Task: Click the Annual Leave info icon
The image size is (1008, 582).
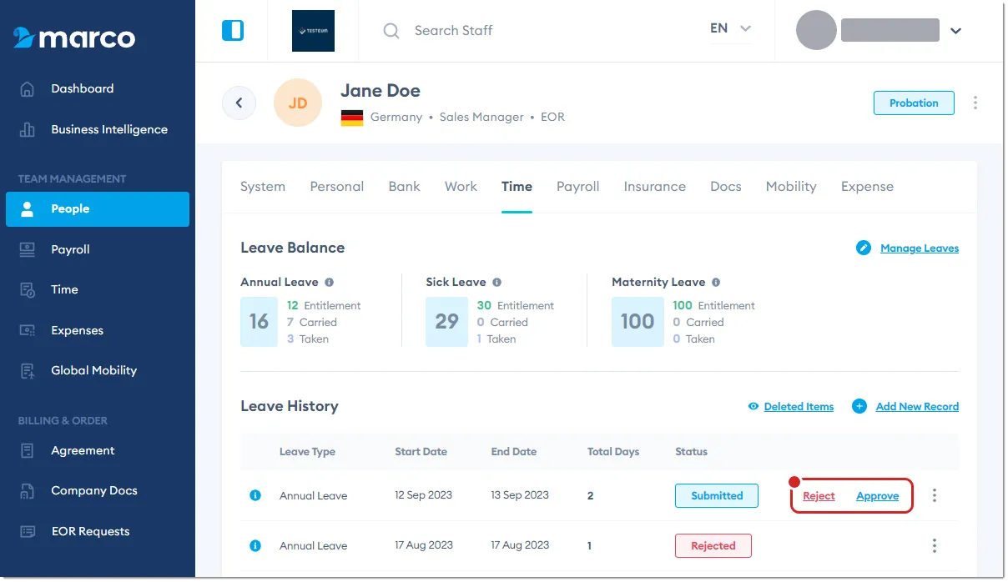Action: coord(330,283)
